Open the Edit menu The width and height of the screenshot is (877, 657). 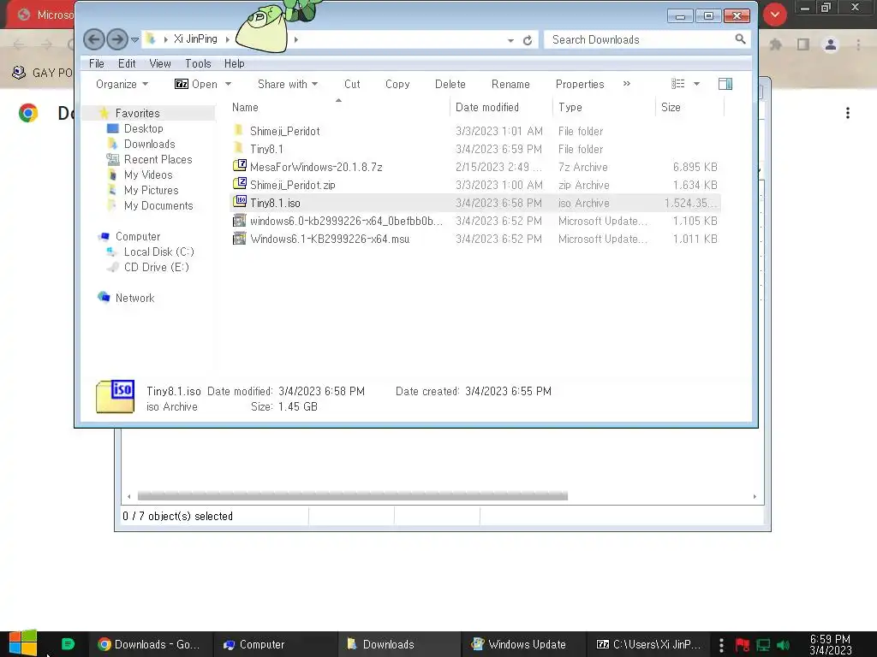click(127, 63)
